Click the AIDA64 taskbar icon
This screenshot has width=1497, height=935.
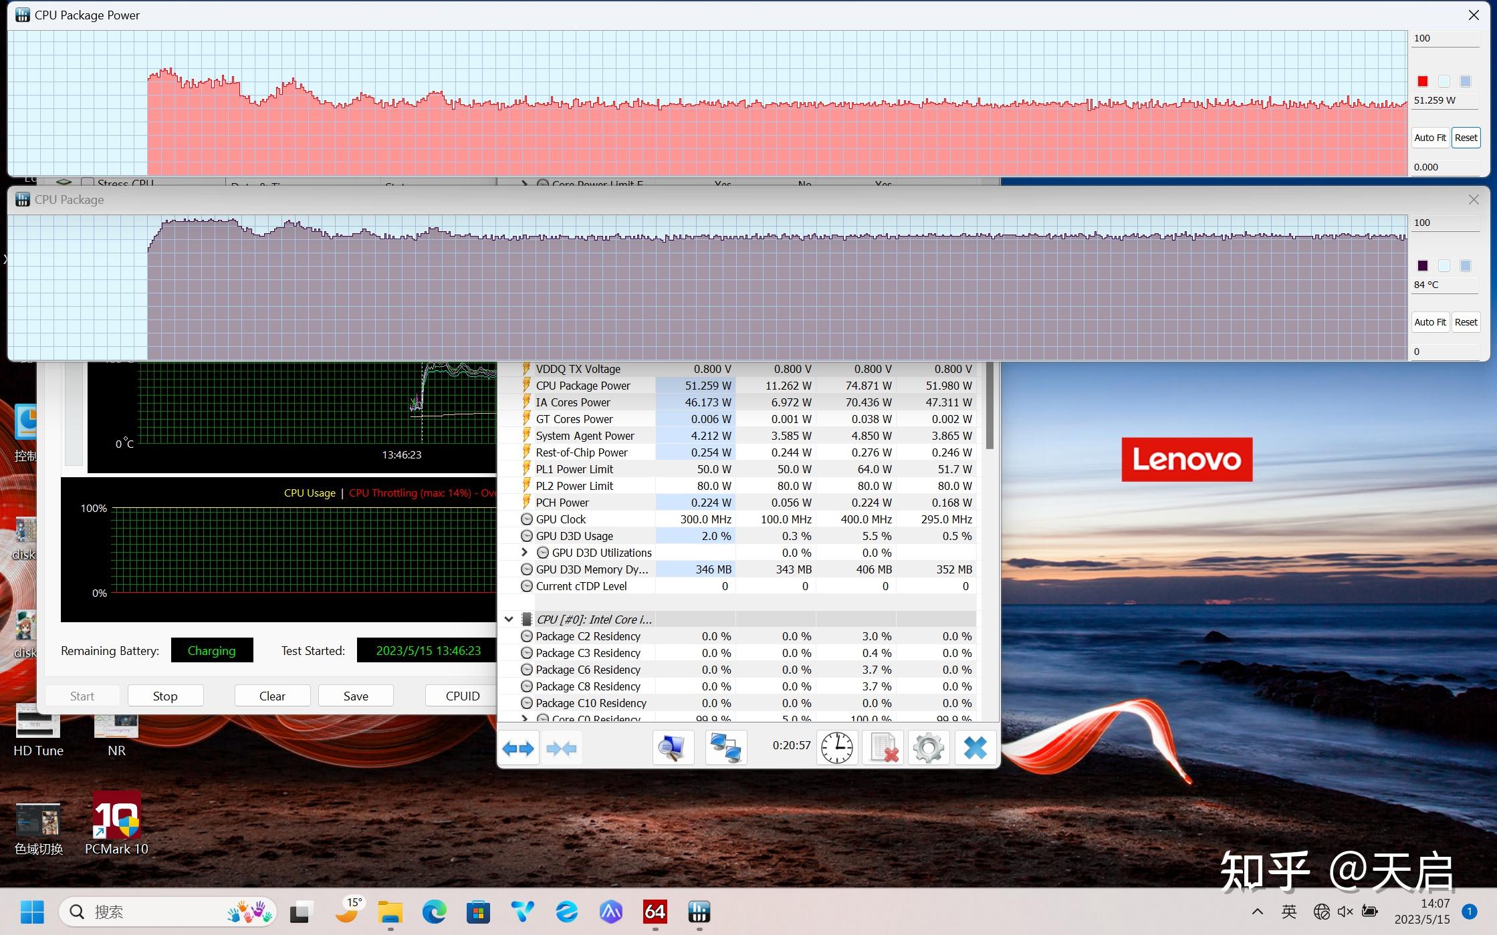(x=655, y=912)
